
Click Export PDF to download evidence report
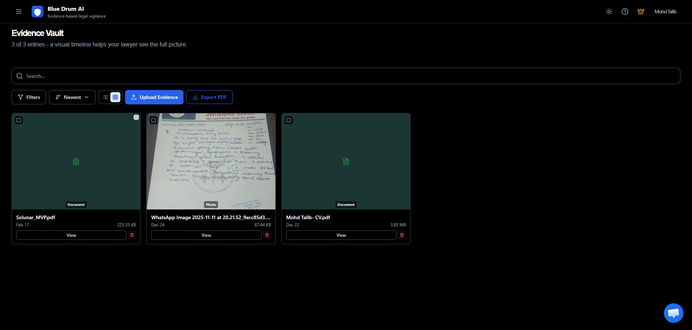pos(209,97)
